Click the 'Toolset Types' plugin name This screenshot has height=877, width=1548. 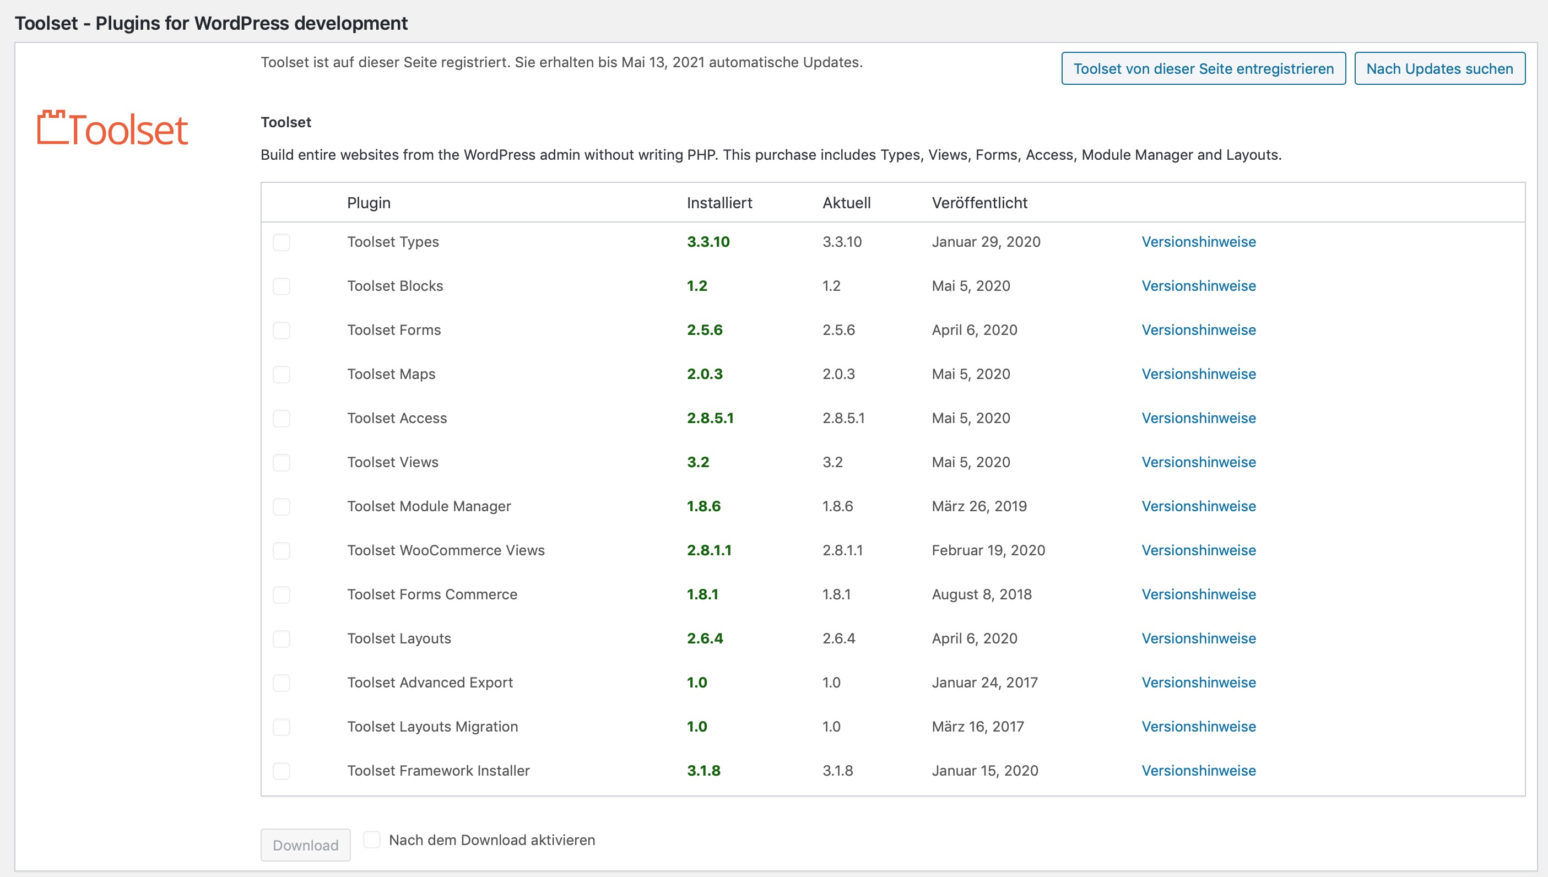tap(393, 242)
